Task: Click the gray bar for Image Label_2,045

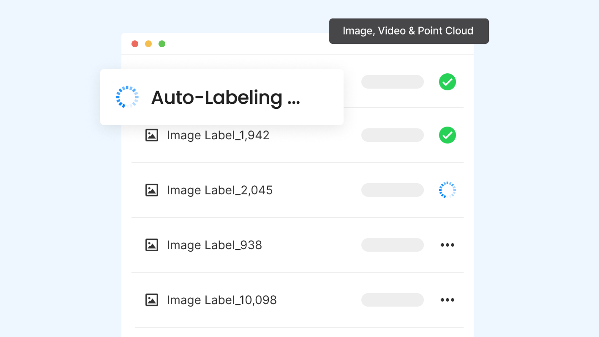Action: pyautogui.click(x=392, y=190)
